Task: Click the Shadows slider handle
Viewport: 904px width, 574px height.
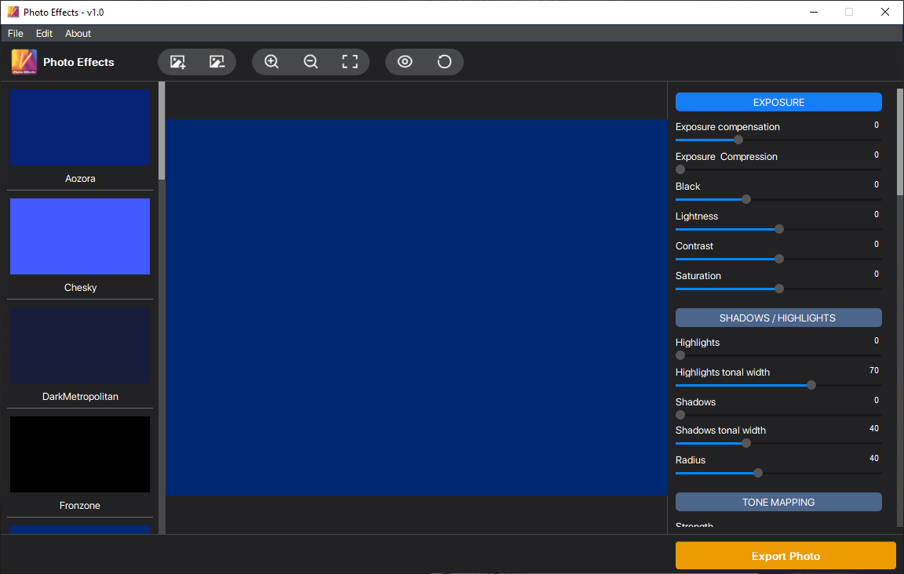Action: (680, 415)
